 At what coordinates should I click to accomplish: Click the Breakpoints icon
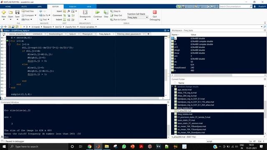(85, 12)
